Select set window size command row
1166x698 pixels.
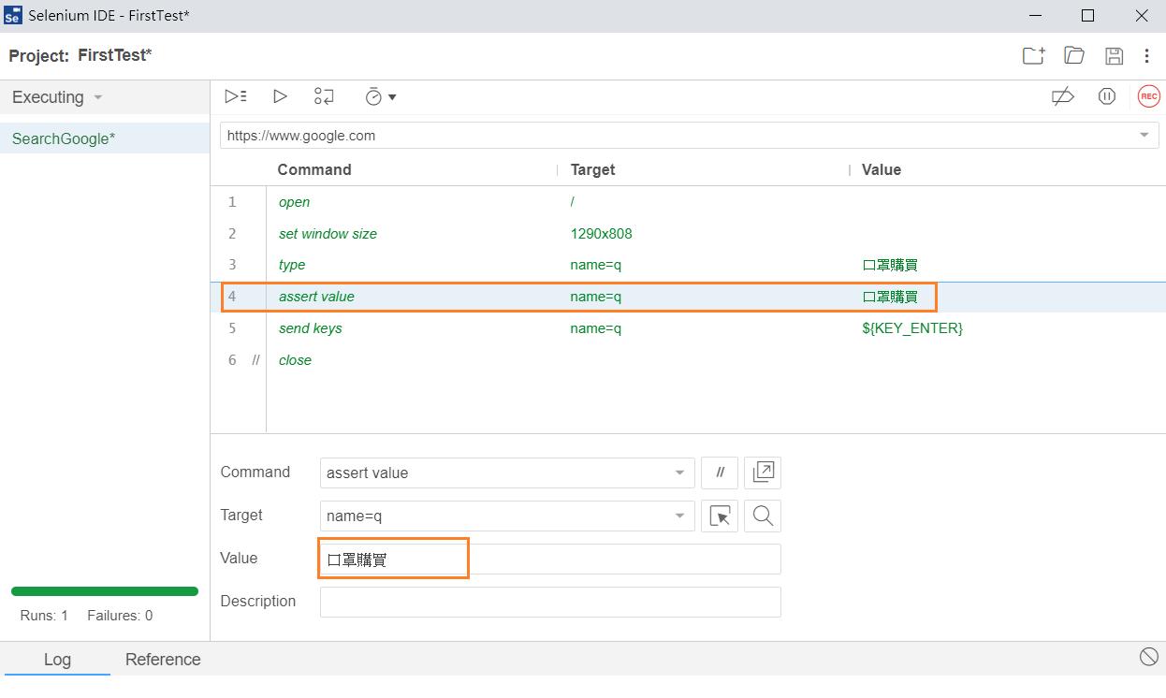pyautogui.click(x=688, y=234)
